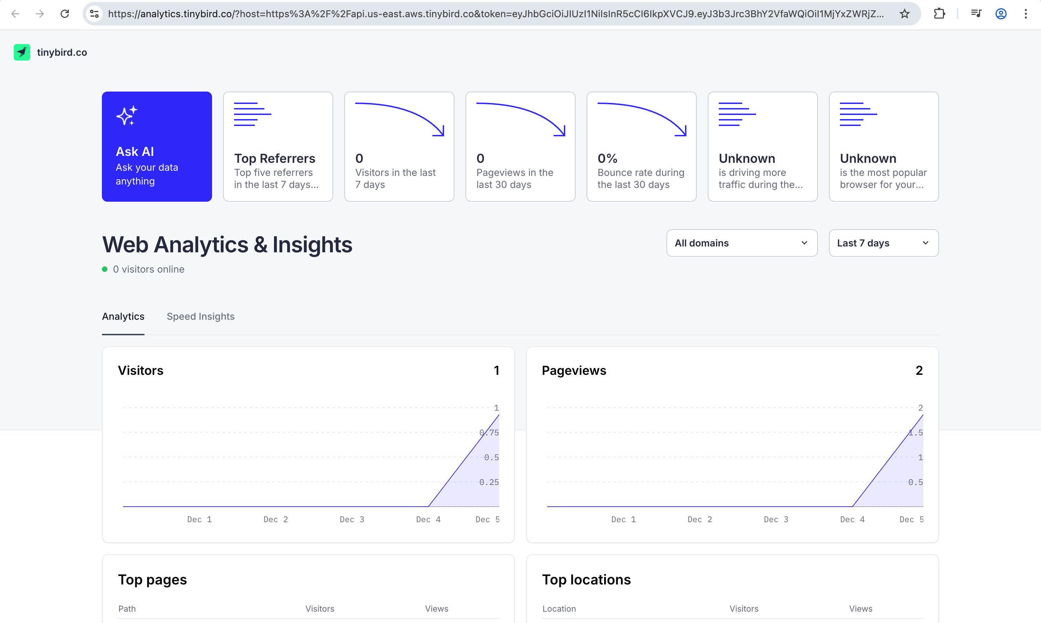
Task: Open the Last 7 days date range dropdown
Action: (883, 243)
